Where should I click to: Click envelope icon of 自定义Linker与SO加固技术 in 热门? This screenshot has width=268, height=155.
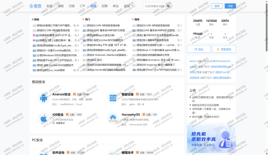[x=84, y=40]
